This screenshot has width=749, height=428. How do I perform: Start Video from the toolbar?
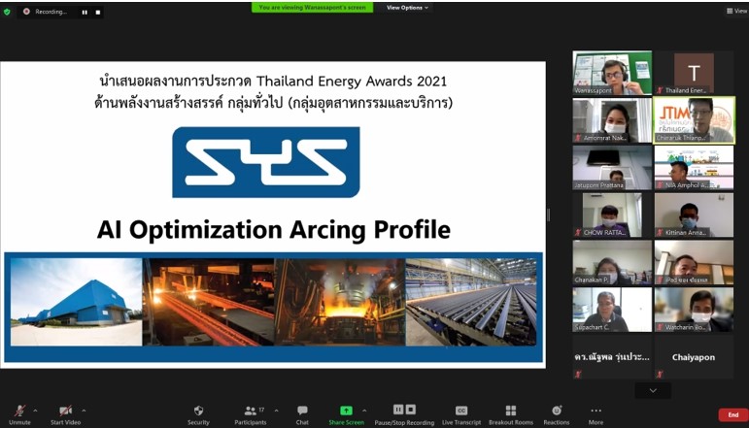pos(65,414)
